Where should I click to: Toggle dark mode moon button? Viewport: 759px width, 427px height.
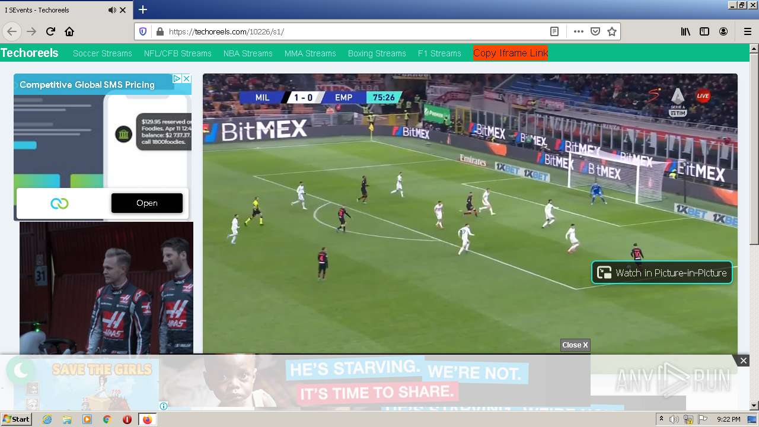[x=21, y=371]
